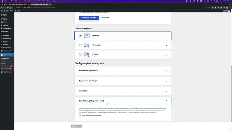Open the Plugins plug icon
Viewport: 232px width, 130px height.
[x=1, y=42]
